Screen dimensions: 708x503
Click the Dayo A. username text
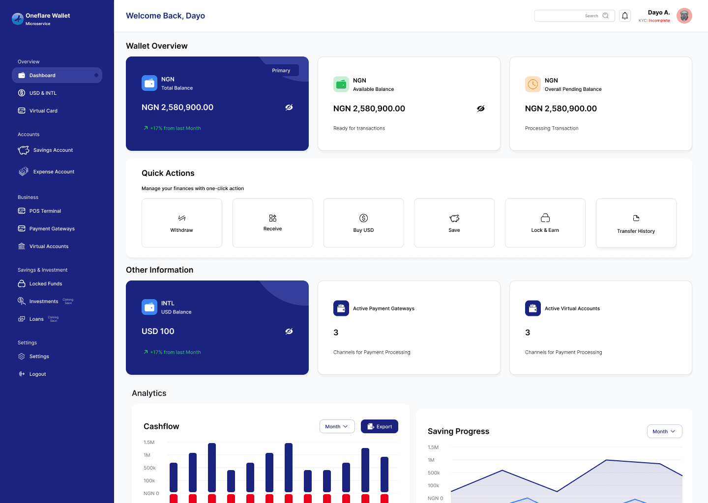pos(659,12)
